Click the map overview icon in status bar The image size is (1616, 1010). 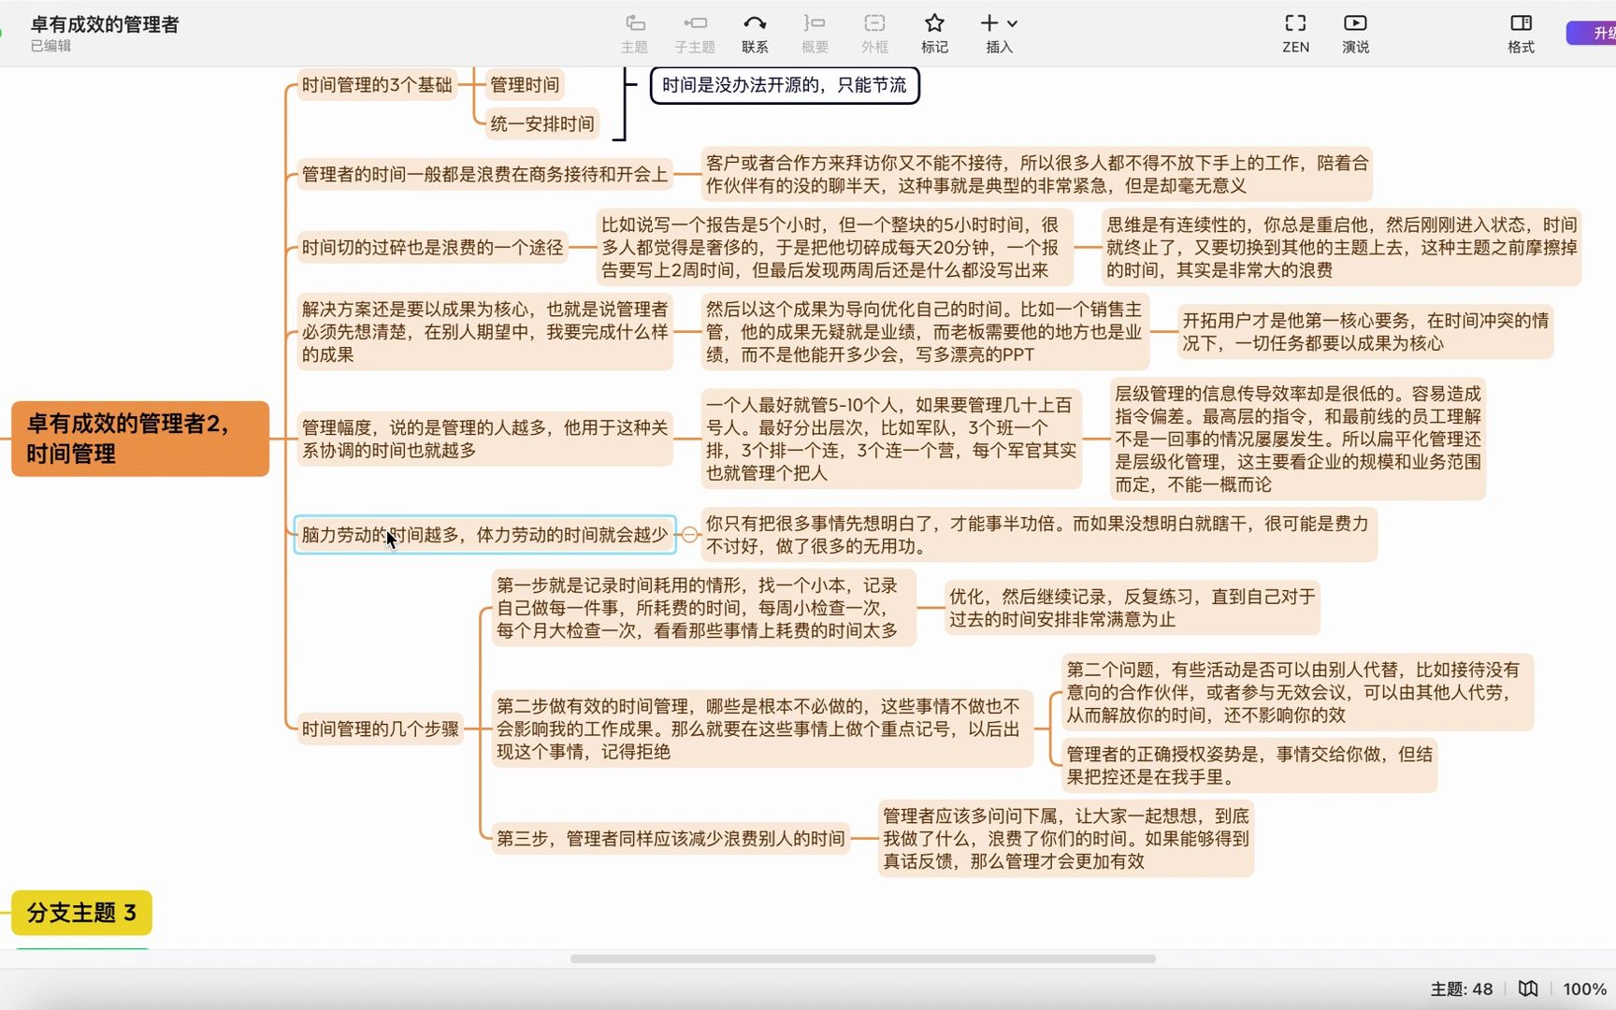coord(1528,988)
